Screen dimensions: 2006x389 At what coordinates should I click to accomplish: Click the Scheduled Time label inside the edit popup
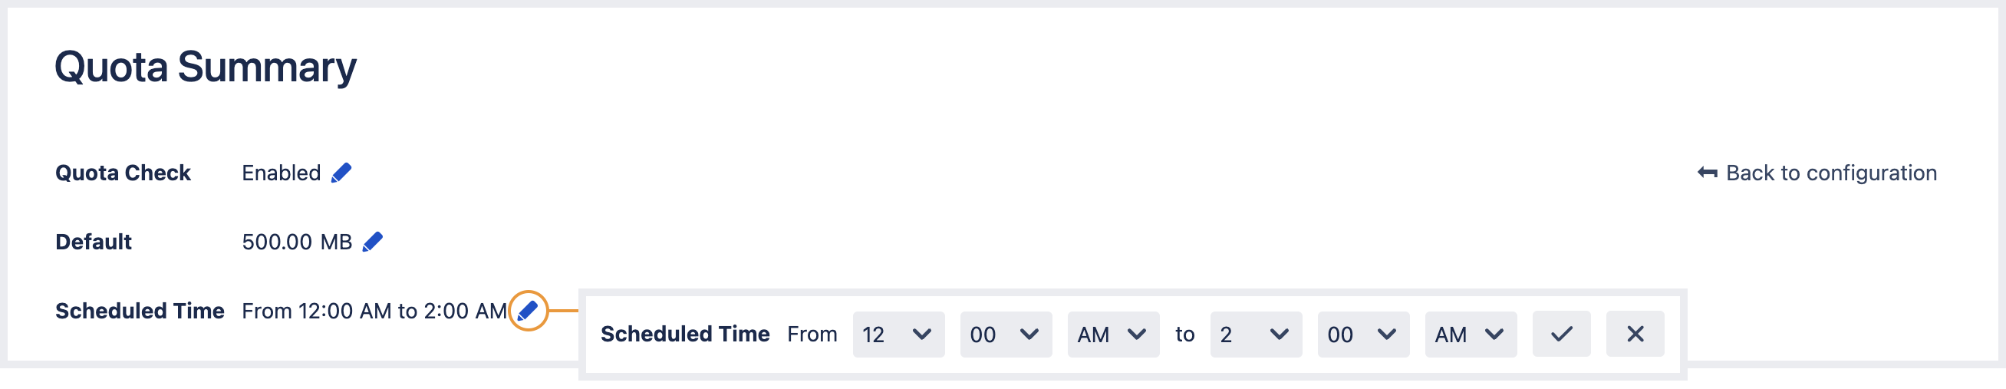pos(684,335)
